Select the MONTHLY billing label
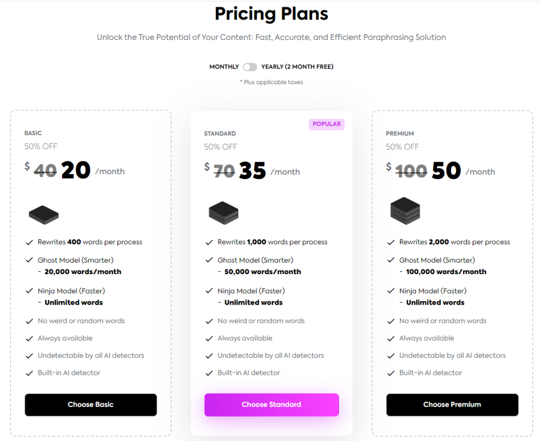This screenshot has height=441, width=539. point(224,67)
